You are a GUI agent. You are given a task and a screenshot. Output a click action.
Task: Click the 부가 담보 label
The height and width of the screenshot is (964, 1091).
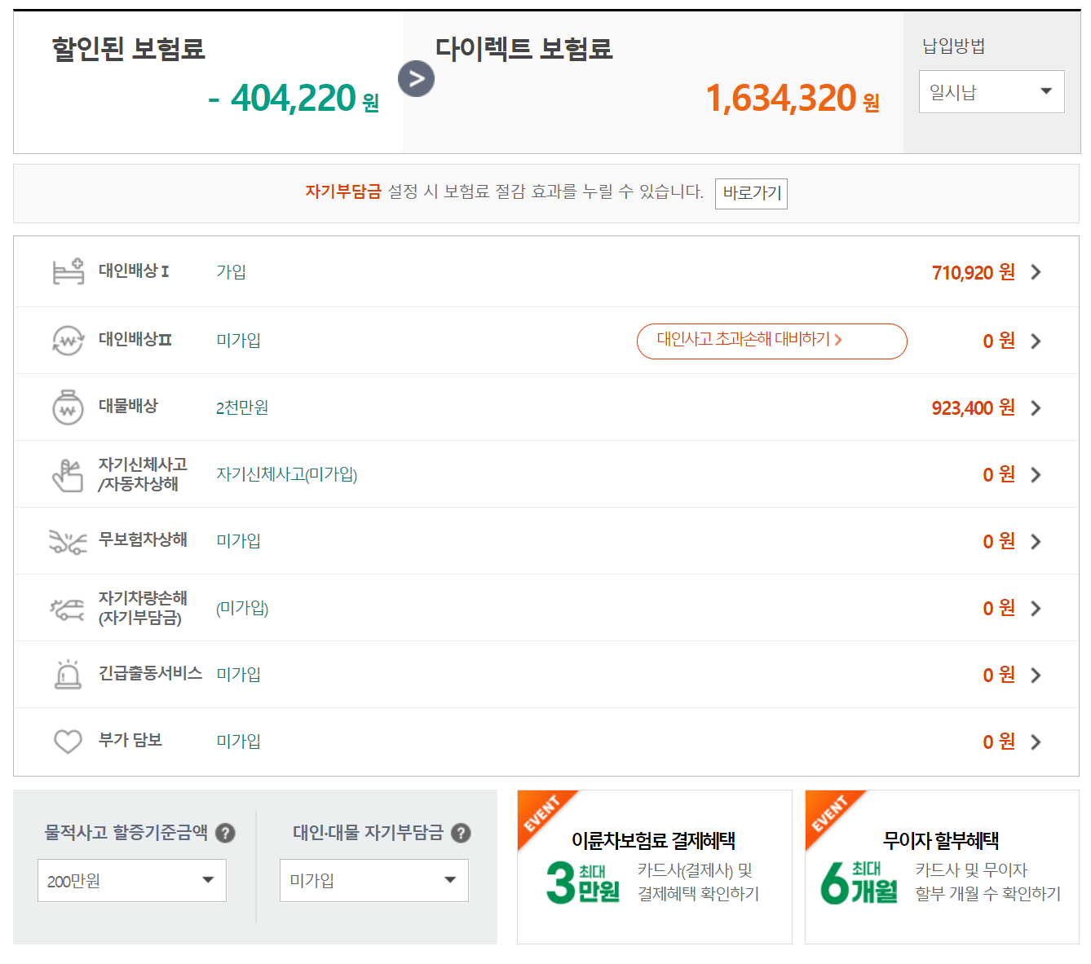click(x=130, y=740)
